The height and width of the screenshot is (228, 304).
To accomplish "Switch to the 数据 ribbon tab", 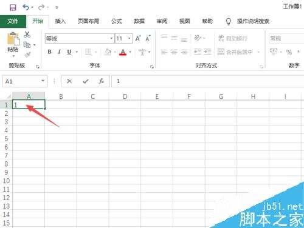I will [139, 21].
